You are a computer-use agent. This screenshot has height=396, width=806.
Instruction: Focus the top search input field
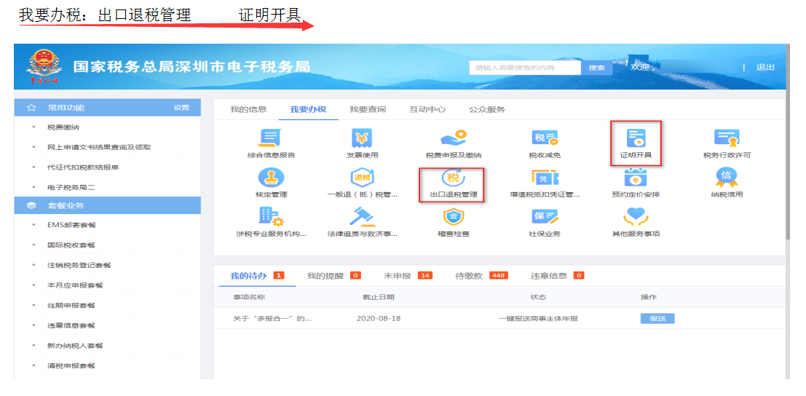tap(524, 68)
